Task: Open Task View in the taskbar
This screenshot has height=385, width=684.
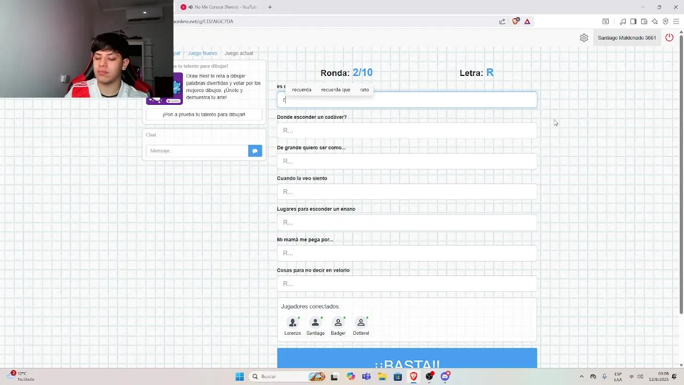Action: click(334, 376)
